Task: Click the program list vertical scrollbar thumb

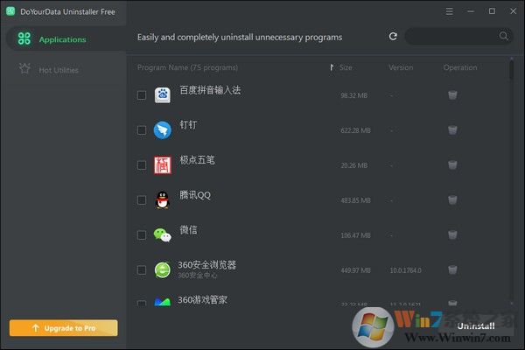Action: (x=512, y=69)
